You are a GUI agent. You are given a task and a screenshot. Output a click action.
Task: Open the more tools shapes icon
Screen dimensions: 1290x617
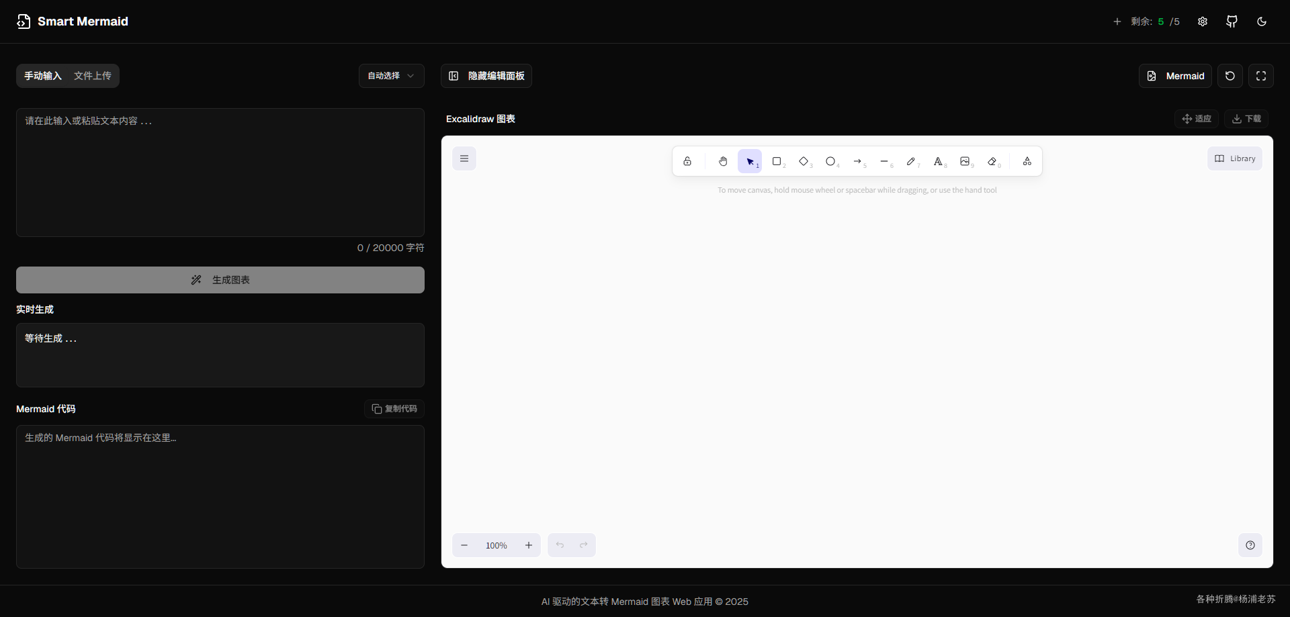point(1027,161)
